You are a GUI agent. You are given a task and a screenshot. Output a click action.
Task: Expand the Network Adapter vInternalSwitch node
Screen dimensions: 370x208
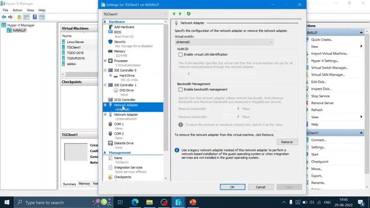105,114
